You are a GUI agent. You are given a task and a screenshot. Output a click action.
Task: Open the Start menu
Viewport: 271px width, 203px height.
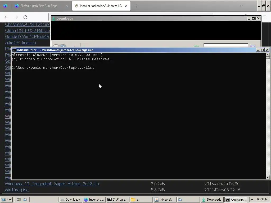pyautogui.click(x=6, y=199)
